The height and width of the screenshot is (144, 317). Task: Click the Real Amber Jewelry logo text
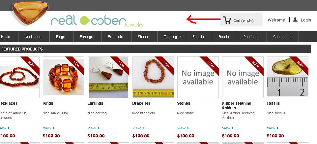[97, 22]
